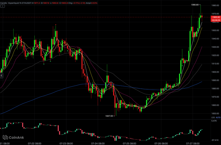The image size is (221, 145).
Task: Toggle LOG price scale
Action: [213, 117]
